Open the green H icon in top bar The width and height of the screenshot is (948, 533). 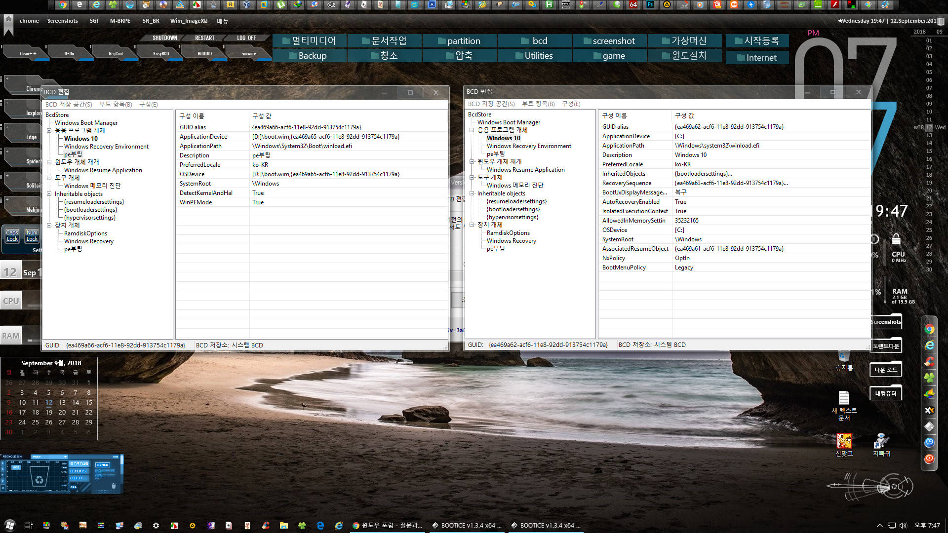tap(549, 5)
